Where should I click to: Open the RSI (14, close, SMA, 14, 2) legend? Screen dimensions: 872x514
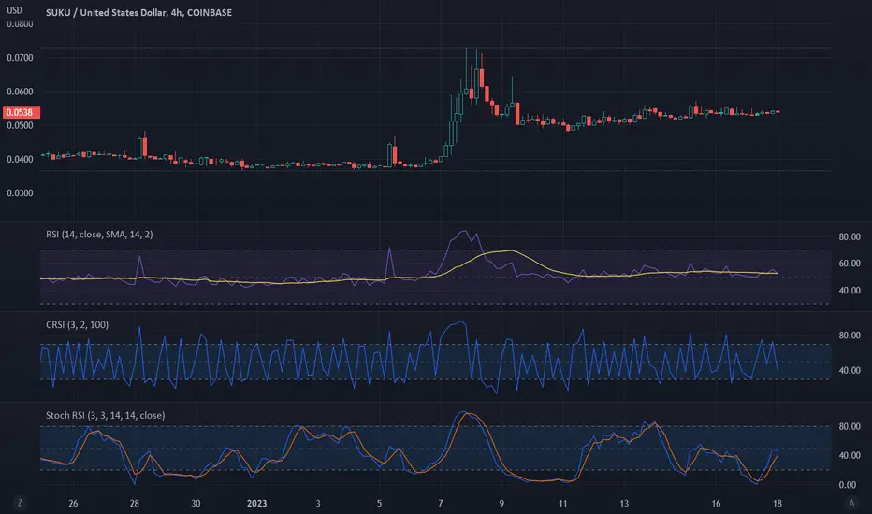click(x=99, y=235)
